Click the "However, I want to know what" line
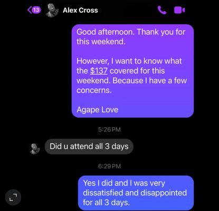The width and height of the screenshot is (219, 211). [129, 61]
